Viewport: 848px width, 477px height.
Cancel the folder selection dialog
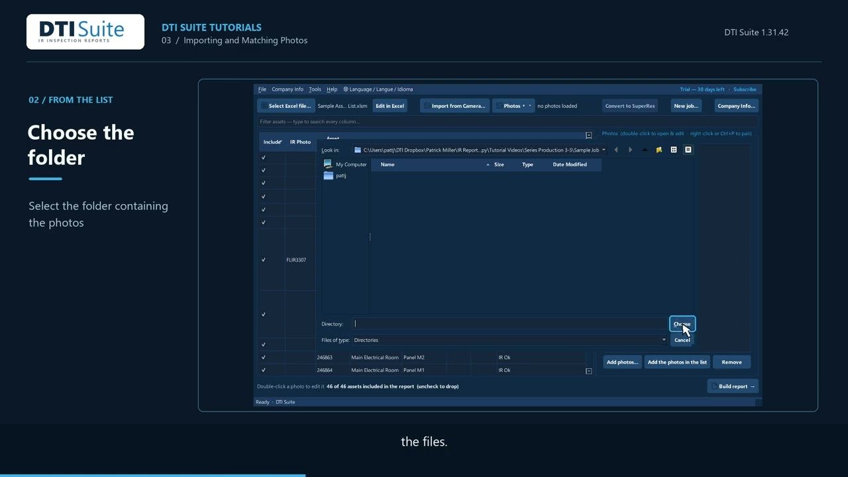coord(682,340)
